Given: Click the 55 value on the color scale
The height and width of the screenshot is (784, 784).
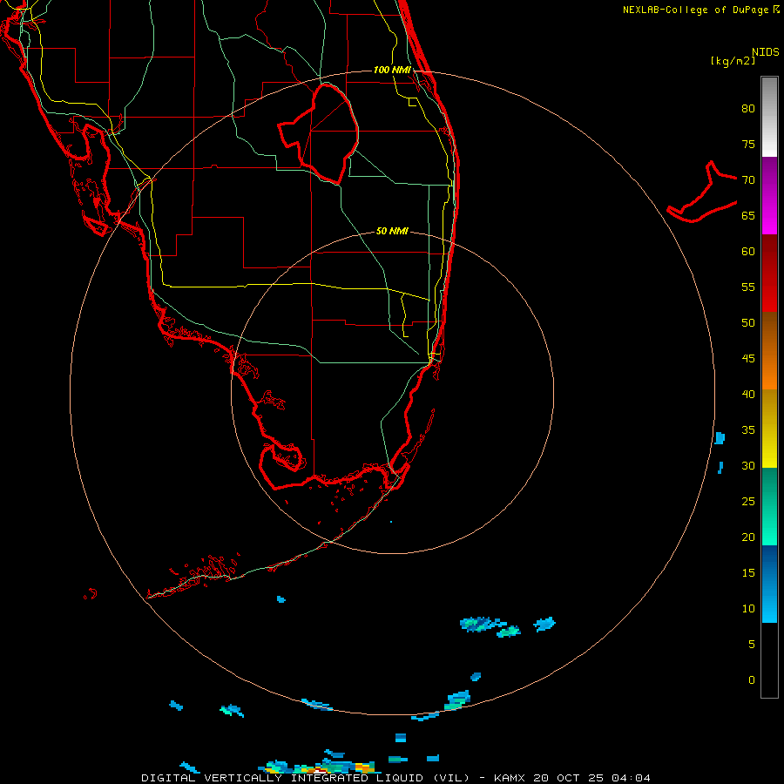Looking at the screenshot, I should (748, 287).
